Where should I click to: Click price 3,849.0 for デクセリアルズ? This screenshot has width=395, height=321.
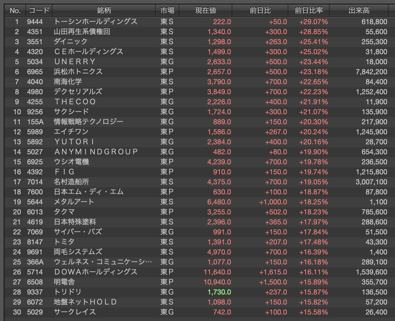pyautogui.click(x=219, y=92)
